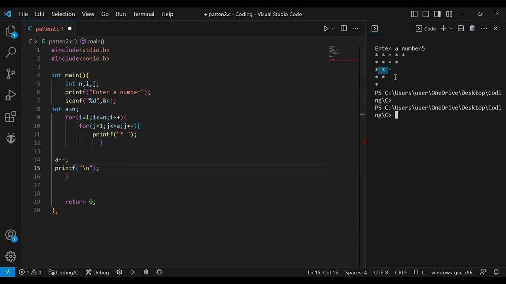Click the 'return 0;' line of code
This screenshot has height=284, width=506.
pos(80,202)
